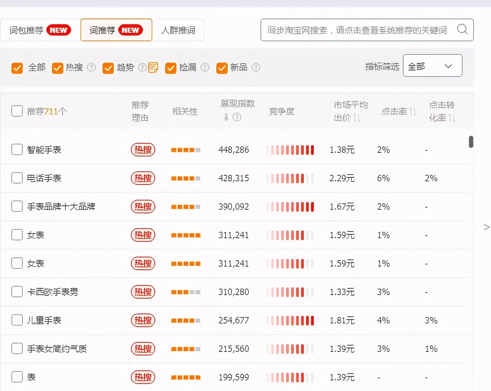Sort by 市场平均出价 arrows

(357, 118)
